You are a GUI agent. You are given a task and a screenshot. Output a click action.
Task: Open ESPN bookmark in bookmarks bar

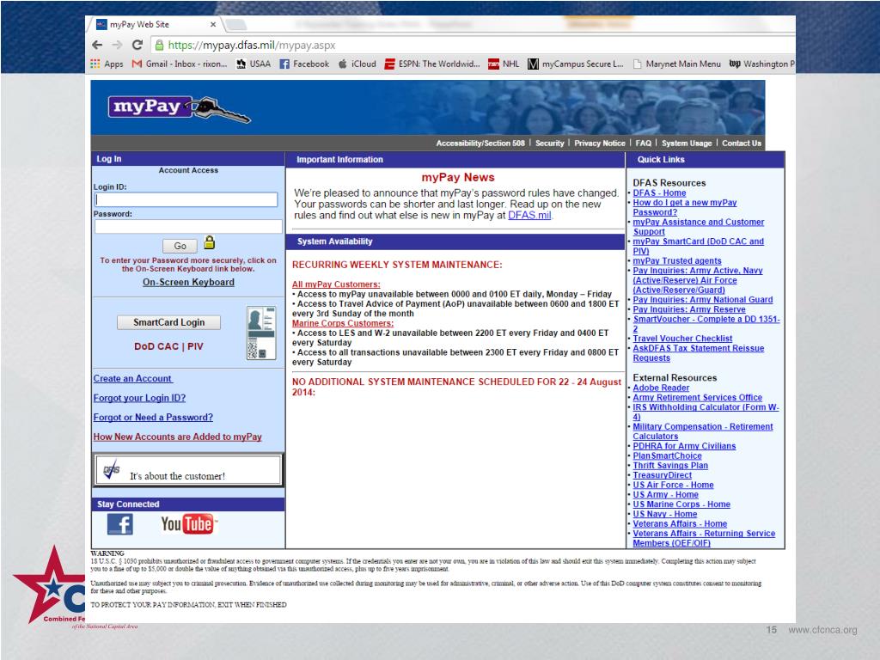pyautogui.click(x=432, y=64)
